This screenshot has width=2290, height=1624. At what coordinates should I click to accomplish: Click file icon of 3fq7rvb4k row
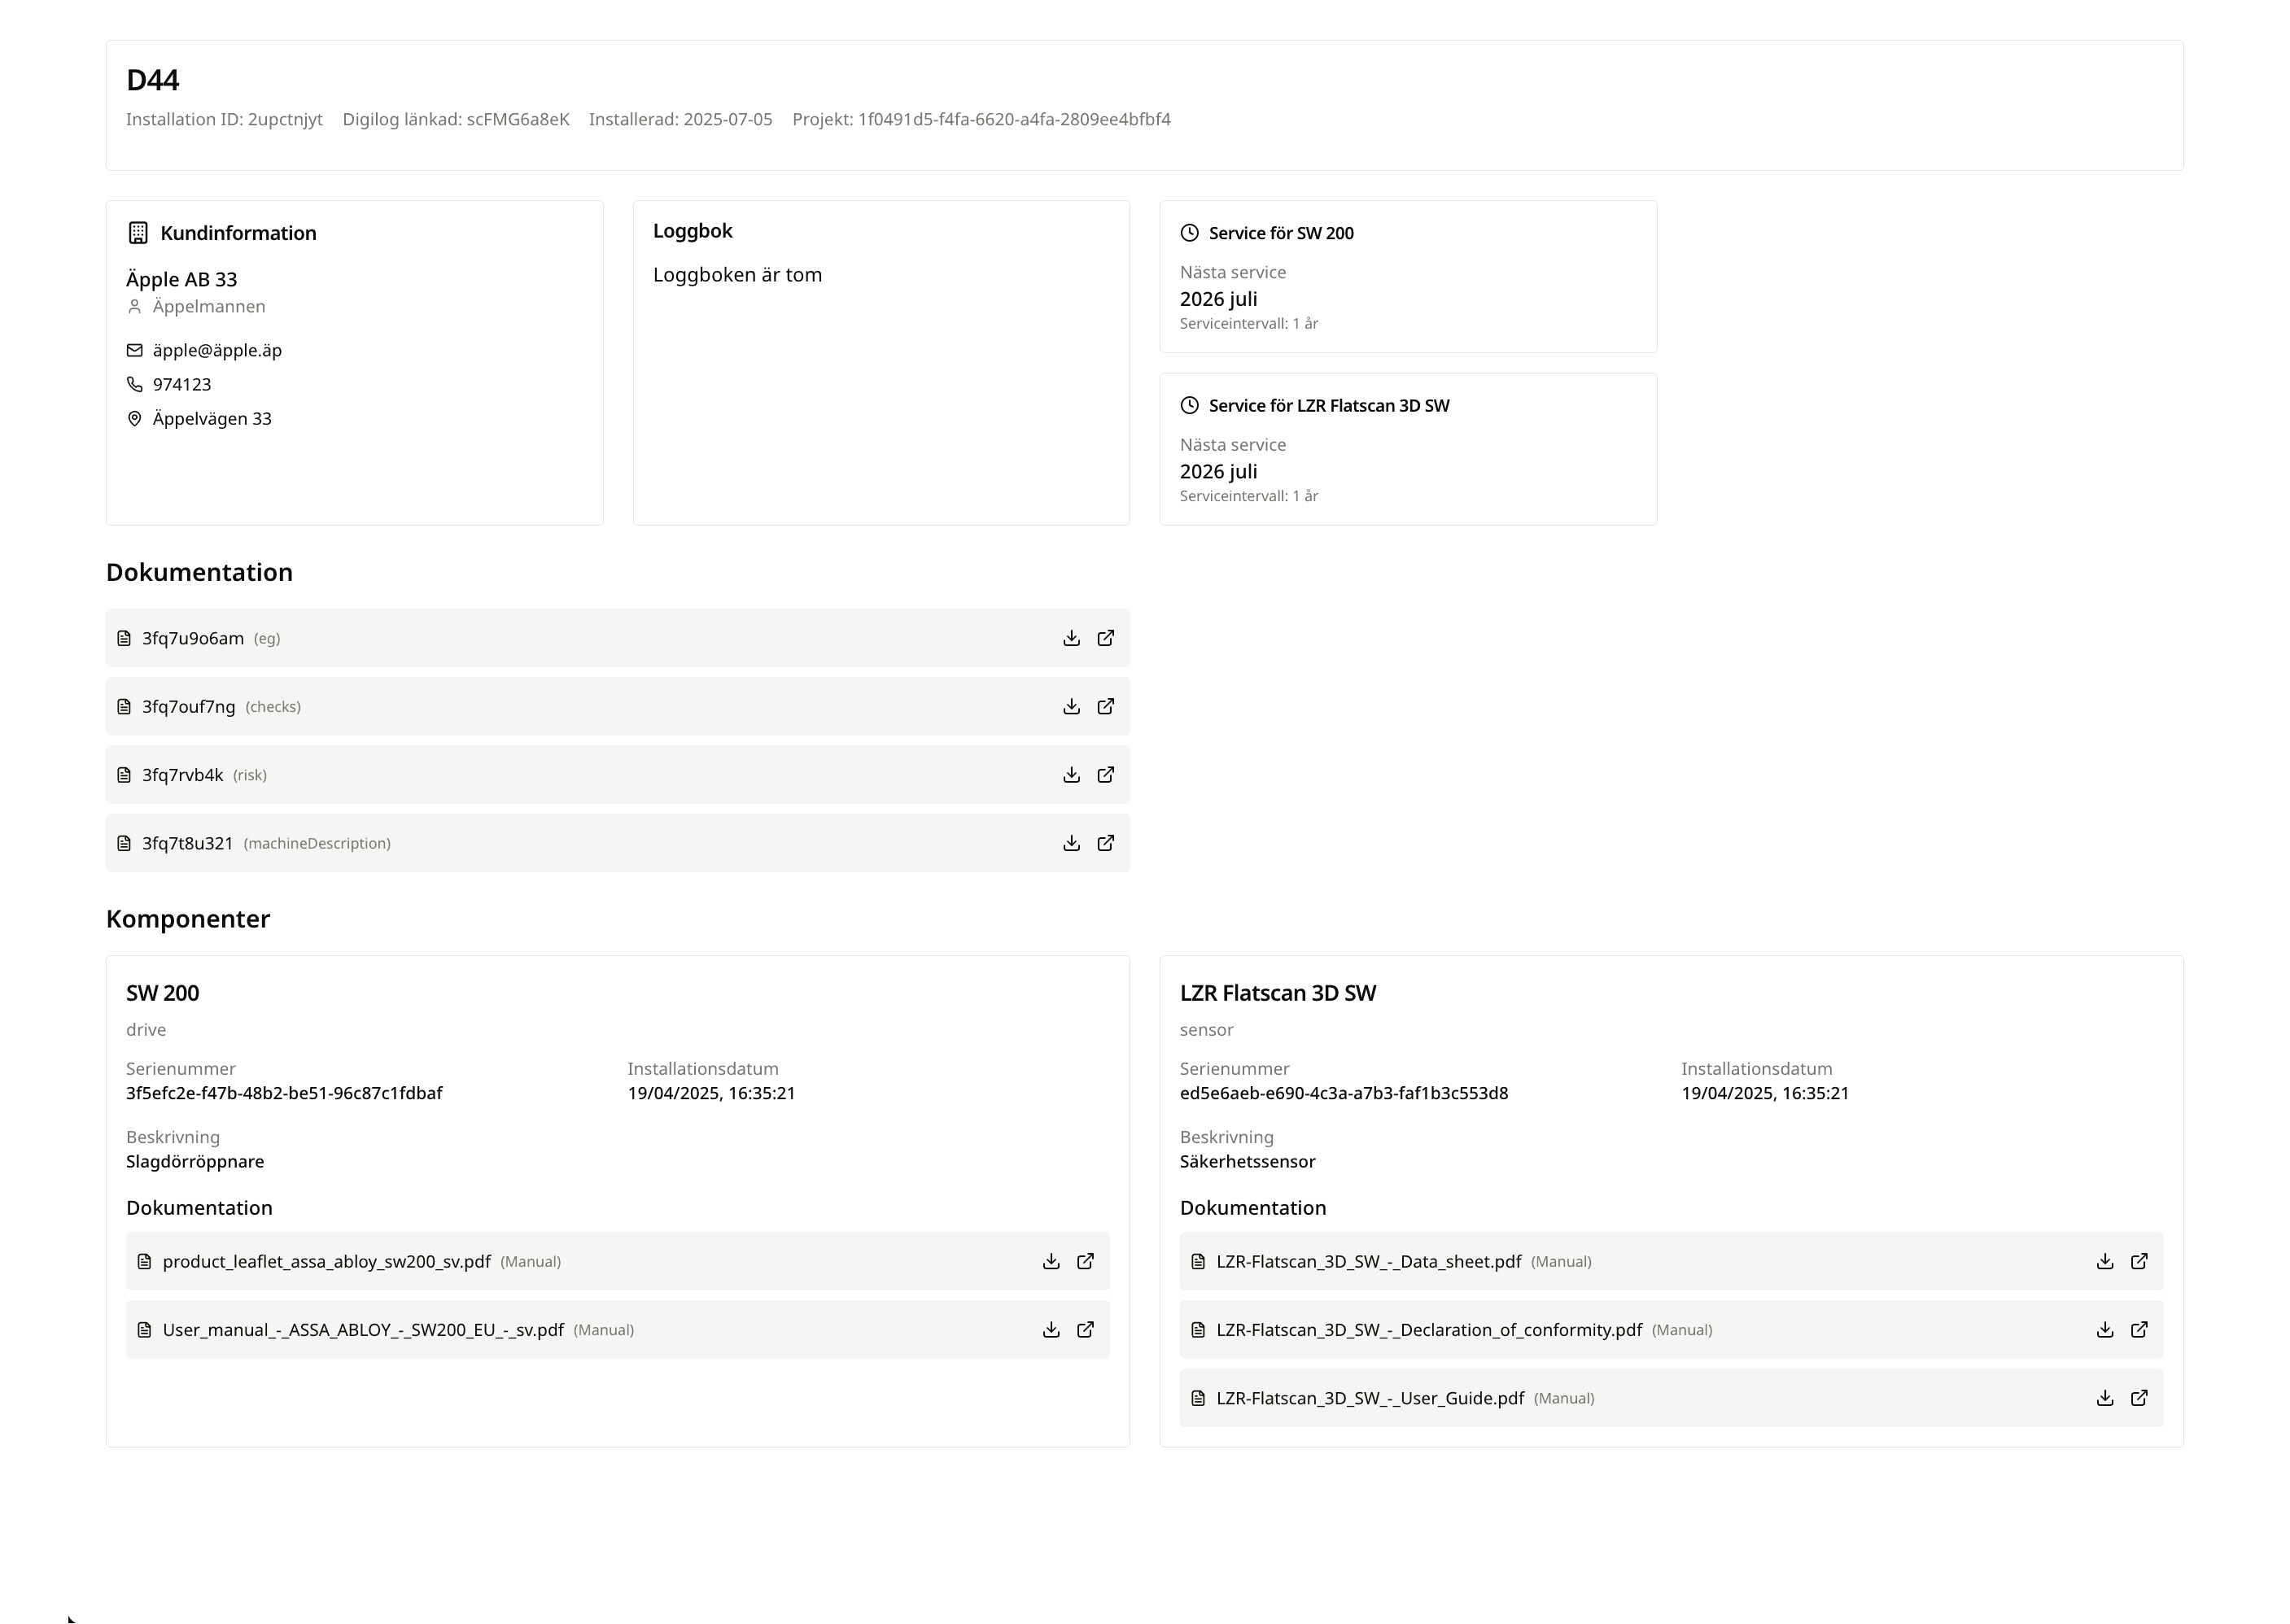pyautogui.click(x=124, y=775)
